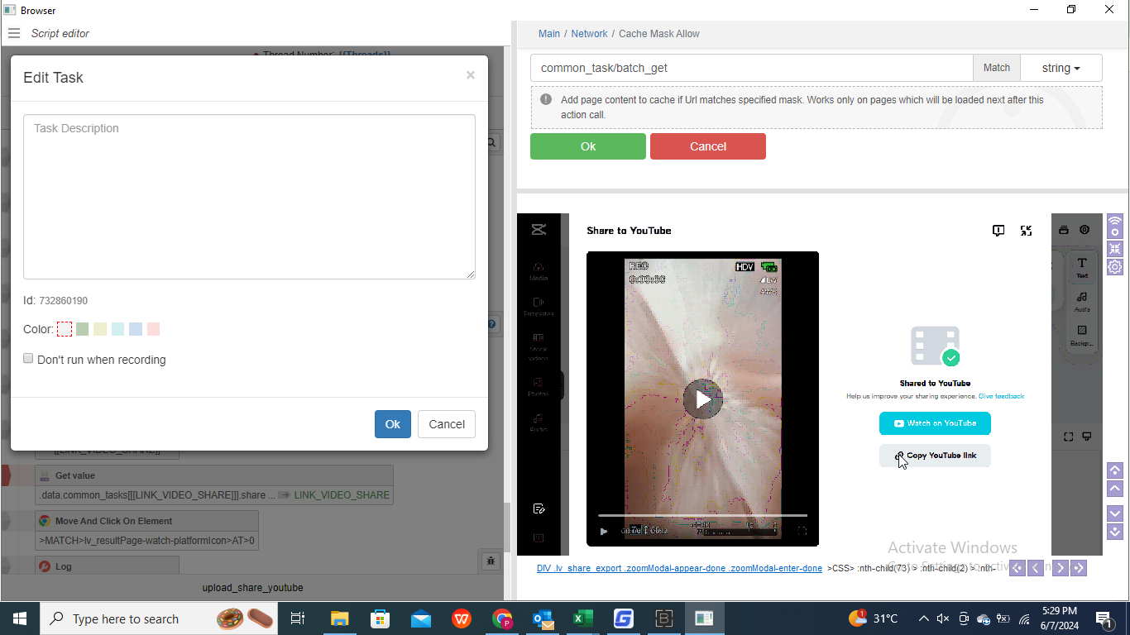Play the video with the center play button
1130x635 pixels.
(702, 399)
